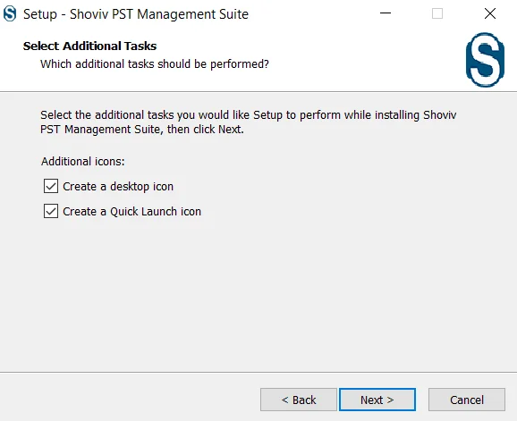Screen dimensions: 517x421
Task: Click the 'Select Additional Tasks' heading
Action: (89, 46)
